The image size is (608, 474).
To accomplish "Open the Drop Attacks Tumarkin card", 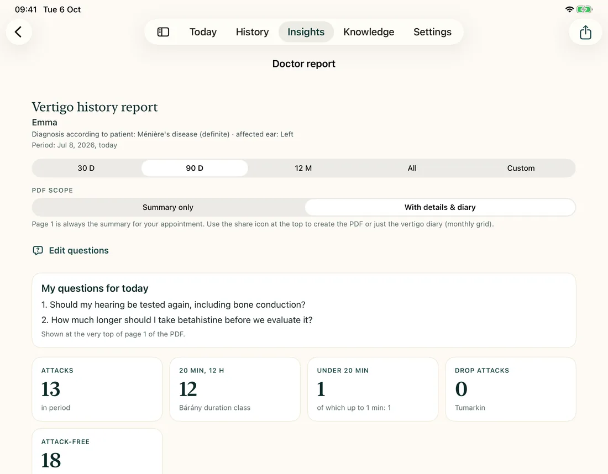I will coord(511,389).
